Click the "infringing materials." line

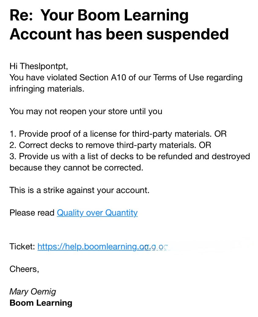click(46, 89)
